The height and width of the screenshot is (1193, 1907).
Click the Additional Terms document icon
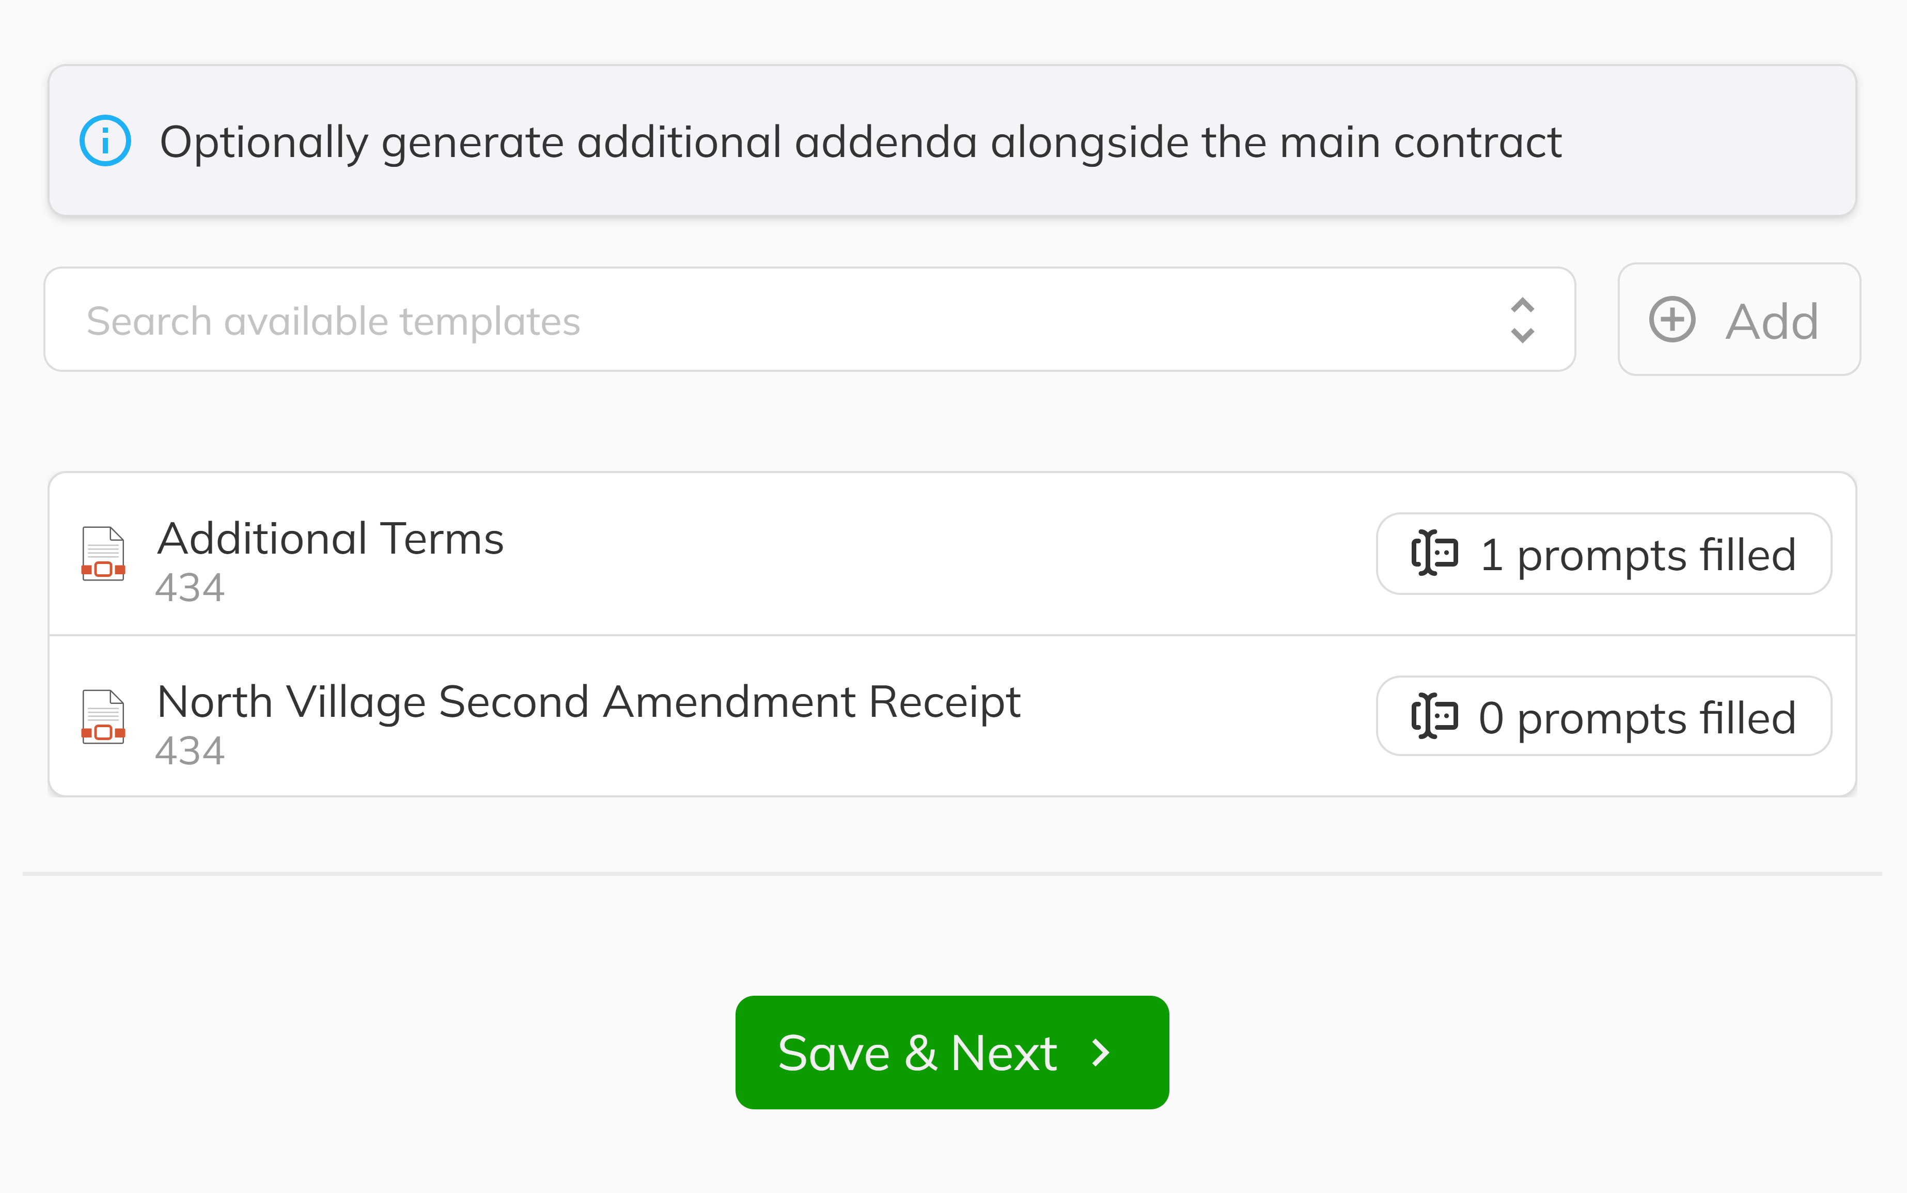pos(103,554)
